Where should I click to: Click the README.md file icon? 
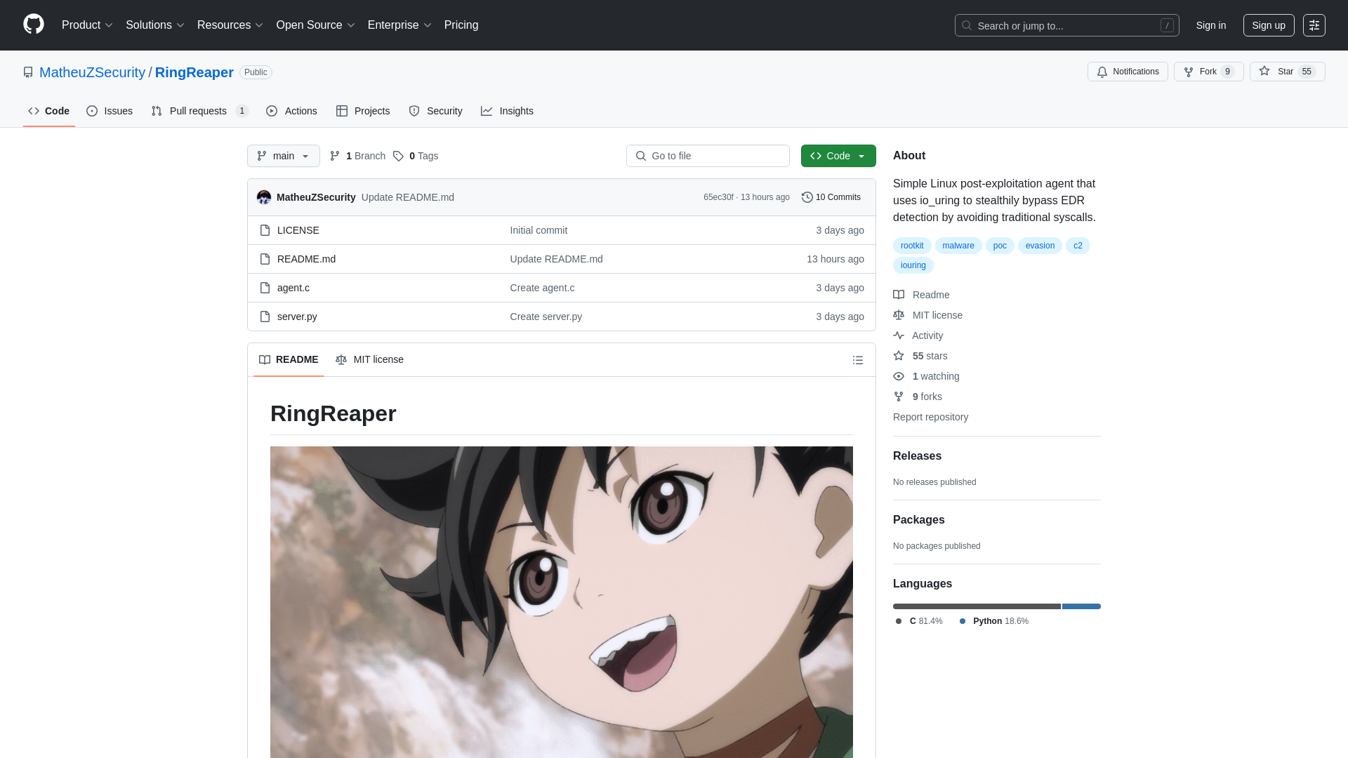[x=265, y=259]
